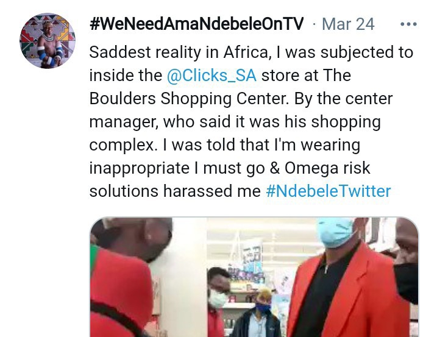Open the Mar 24 timestamp link
Screen dimensions: 437x337
click(x=348, y=24)
